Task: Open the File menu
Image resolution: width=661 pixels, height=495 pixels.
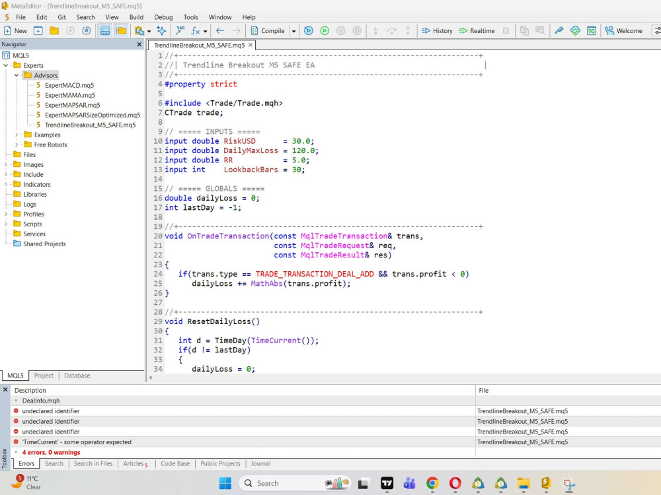Action: tap(20, 17)
